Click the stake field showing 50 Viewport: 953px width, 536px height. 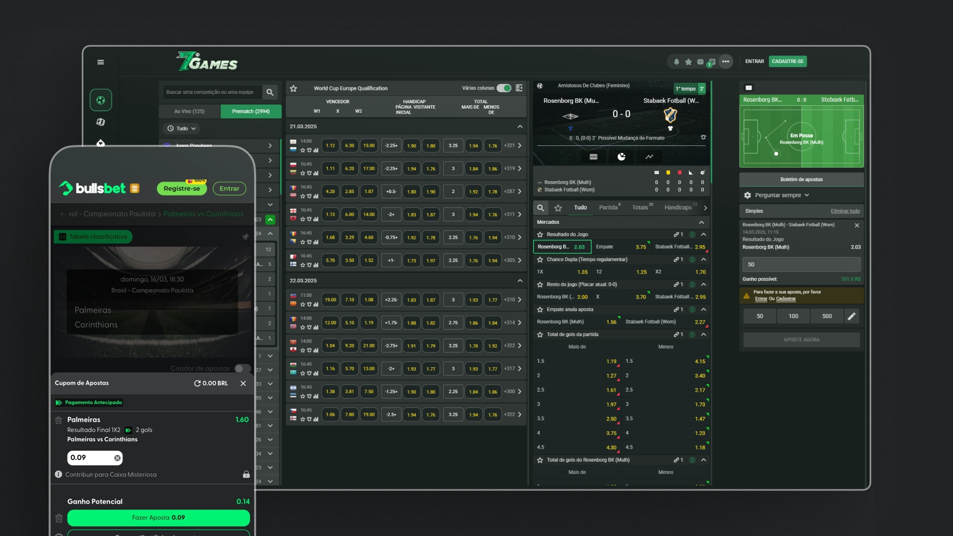801,265
